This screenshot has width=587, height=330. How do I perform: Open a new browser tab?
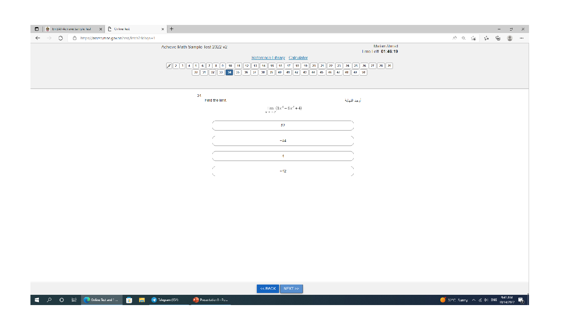pos(171,29)
